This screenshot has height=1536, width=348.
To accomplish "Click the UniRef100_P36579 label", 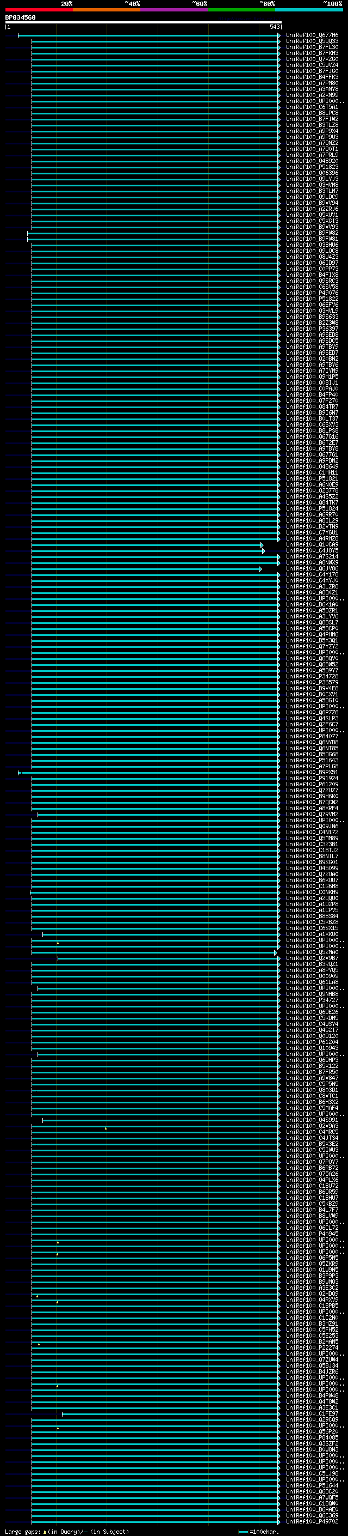I will point(312,682).
